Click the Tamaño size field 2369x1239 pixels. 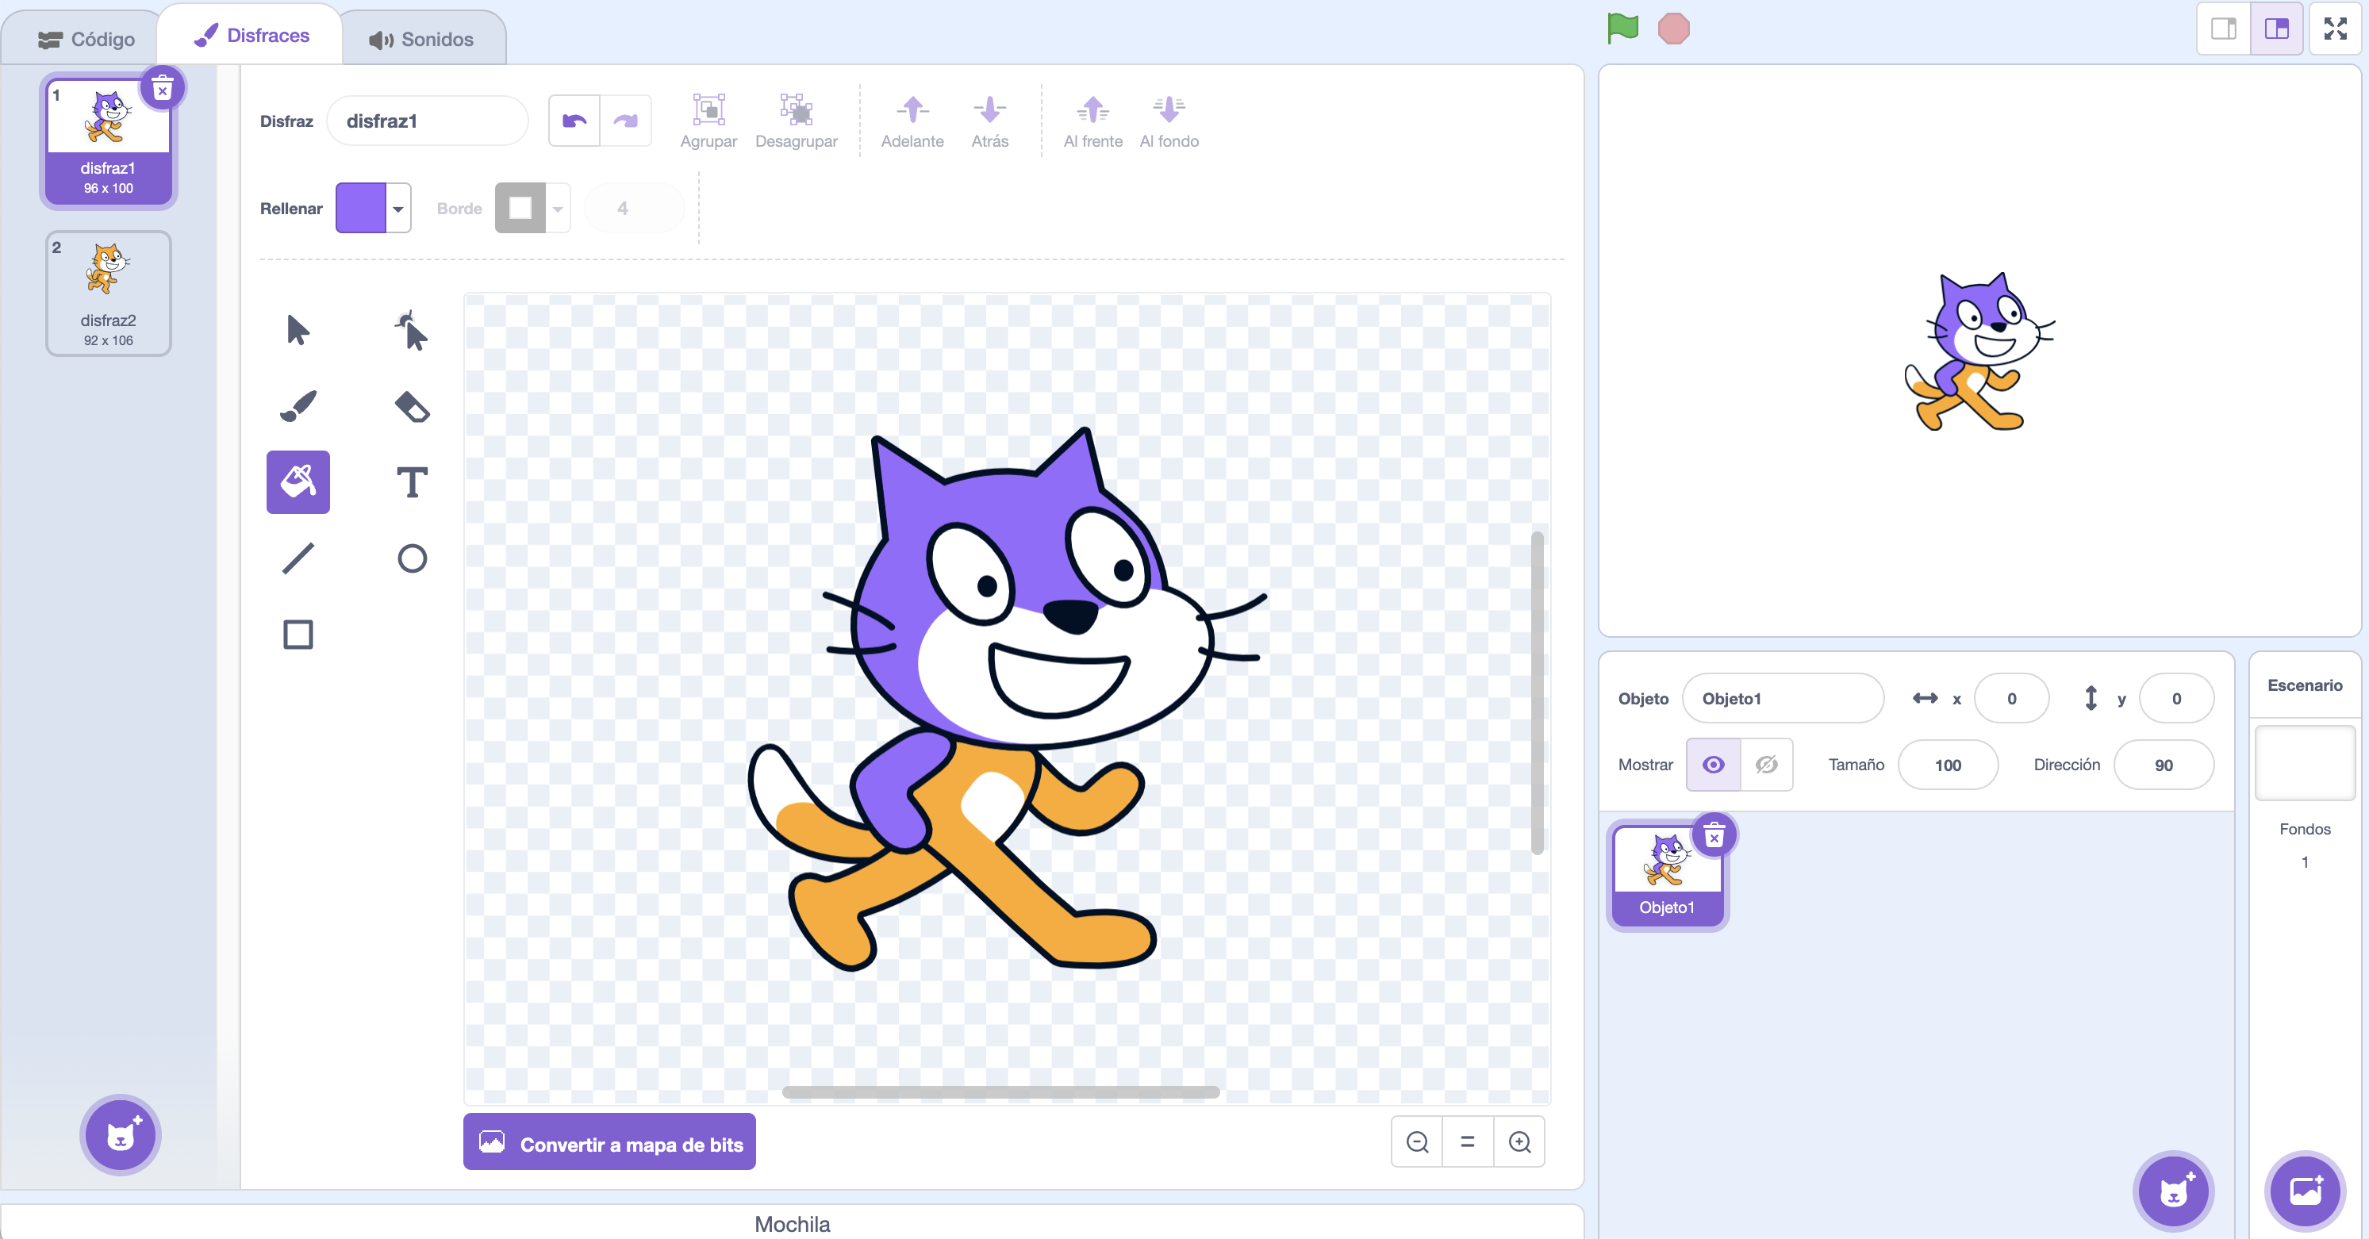point(1948,765)
